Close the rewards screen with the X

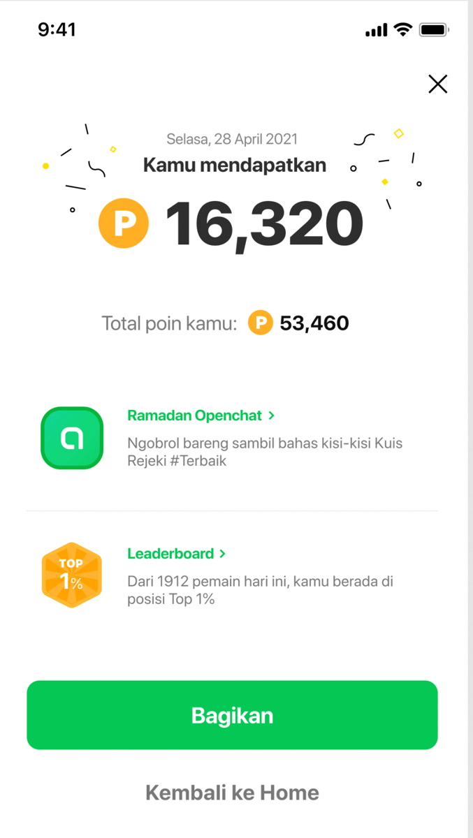click(437, 83)
